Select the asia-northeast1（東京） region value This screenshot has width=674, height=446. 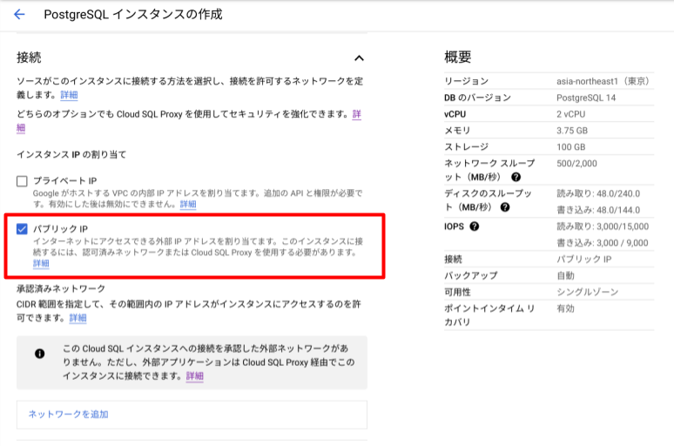(x=603, y=81)
